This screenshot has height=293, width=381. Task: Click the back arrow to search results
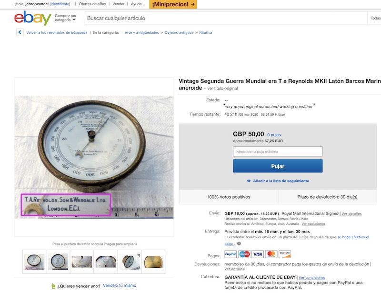(20, 32)
